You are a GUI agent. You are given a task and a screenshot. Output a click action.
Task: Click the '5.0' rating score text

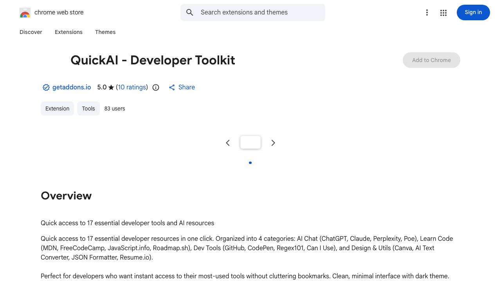click(x=102, y=87)
